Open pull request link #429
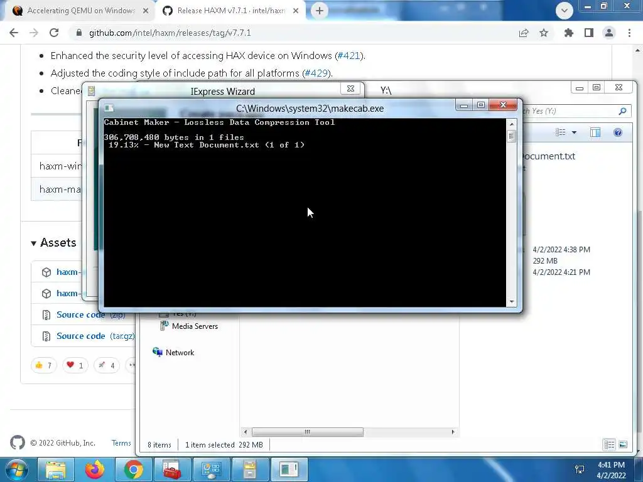The height and width of the screenshot is (482, 643). click(316, 73)
